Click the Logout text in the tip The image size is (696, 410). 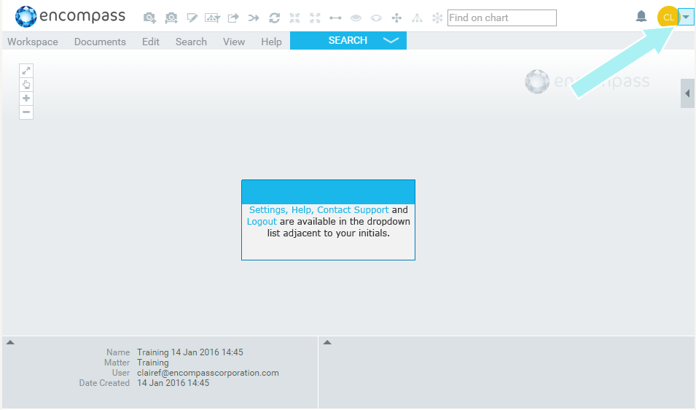click(x=262, y=222)
